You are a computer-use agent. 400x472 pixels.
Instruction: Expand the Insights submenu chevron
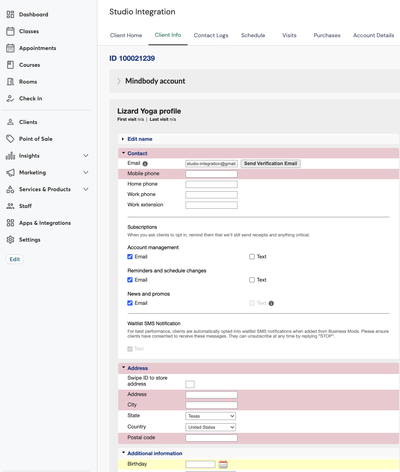coord(86,156)
